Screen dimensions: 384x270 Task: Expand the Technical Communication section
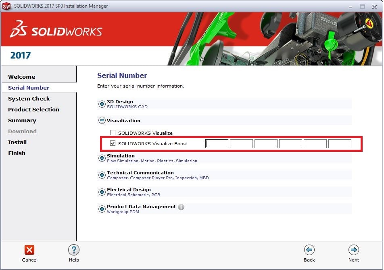click(x=102, y=175)
